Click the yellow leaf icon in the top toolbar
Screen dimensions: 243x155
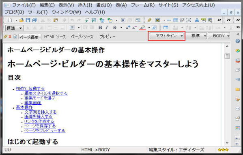pyautogui.click(x=149, y=20)
